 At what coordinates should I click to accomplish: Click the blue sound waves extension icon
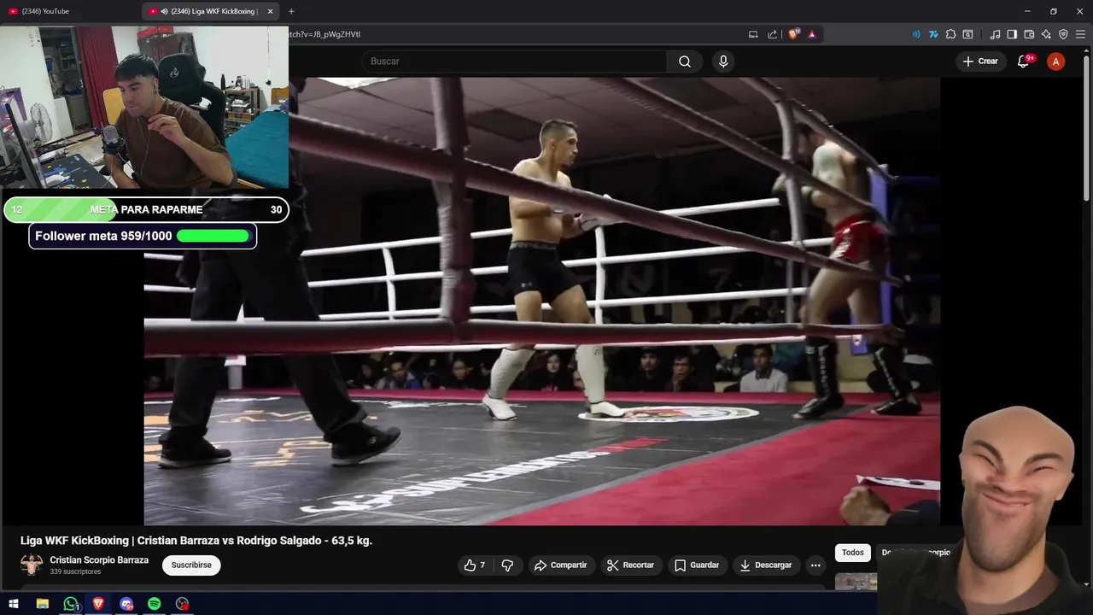click(916, 34)
